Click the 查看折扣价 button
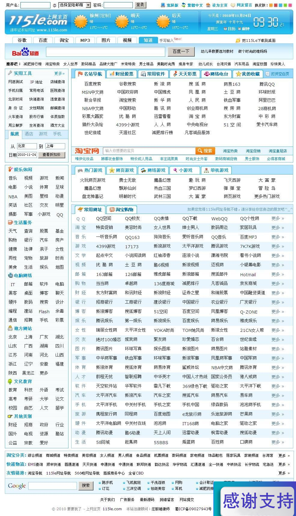This screenshot has width=296, height=516. coord(51,155)
